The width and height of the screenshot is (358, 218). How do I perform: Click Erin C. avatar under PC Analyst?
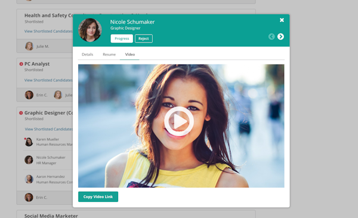pyautogui.click(x=29, y=95)
